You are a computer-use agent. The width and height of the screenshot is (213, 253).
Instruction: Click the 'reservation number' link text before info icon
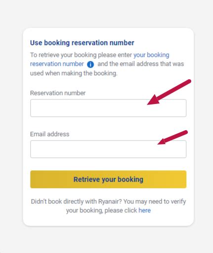[57, 64]
